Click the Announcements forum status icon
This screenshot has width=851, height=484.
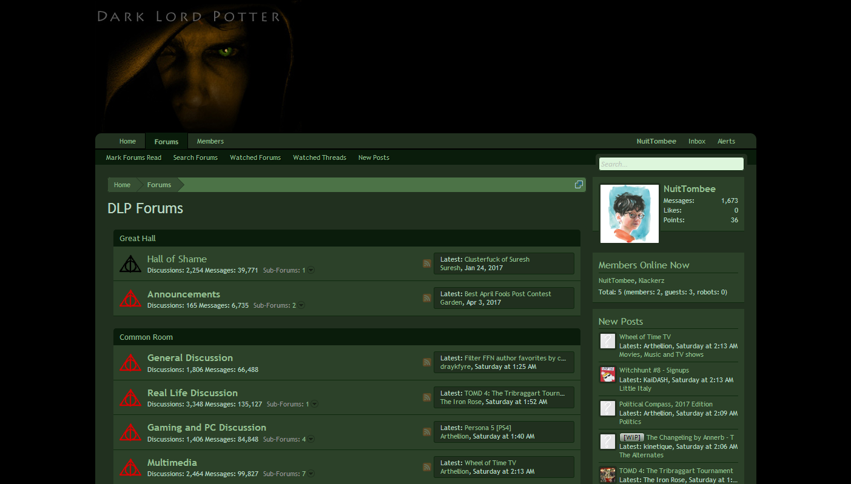pyautogui.click(x=130, y=298)
